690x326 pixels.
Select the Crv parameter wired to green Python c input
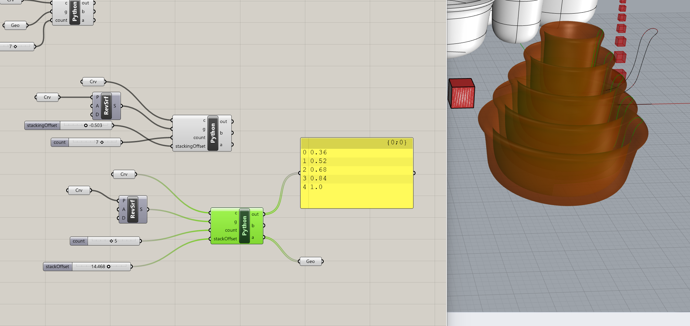pyautogui.click(x=124, y=174)
